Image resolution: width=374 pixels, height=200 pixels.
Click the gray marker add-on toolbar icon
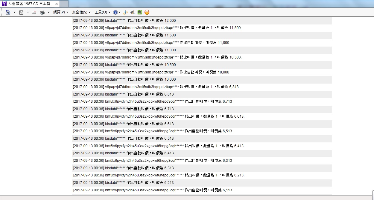coord(133,12)
